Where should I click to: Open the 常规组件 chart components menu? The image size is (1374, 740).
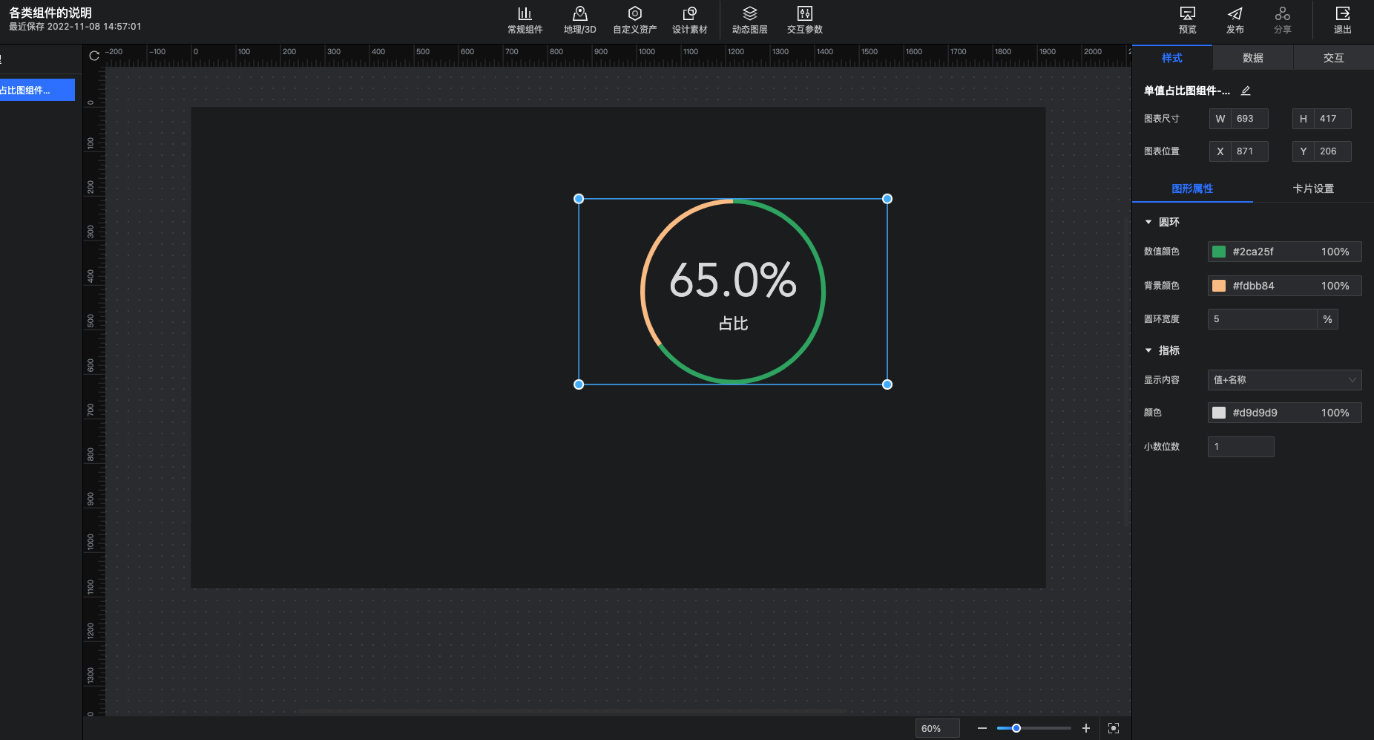pyautogui.click(x=525, y=20)
